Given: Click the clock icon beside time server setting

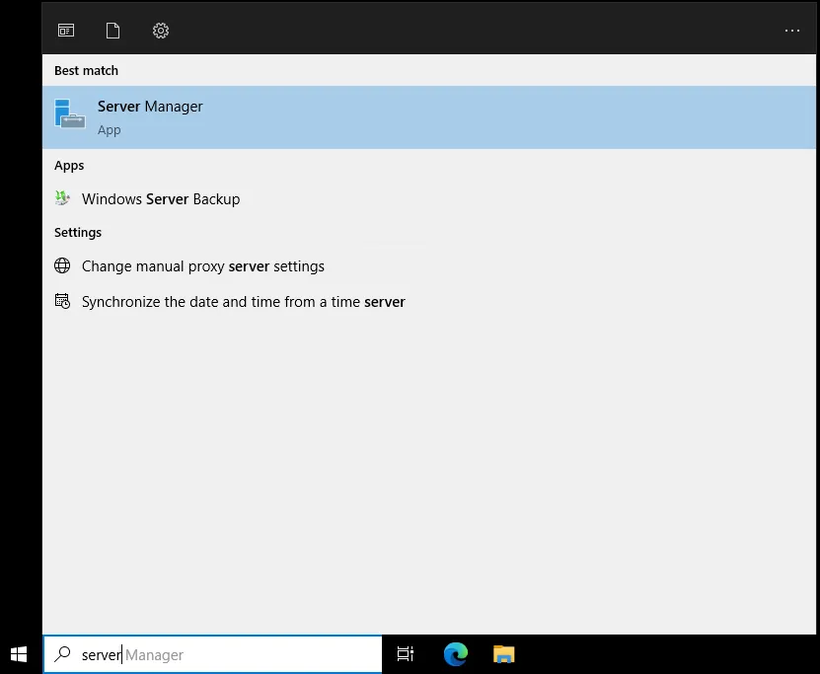Looking at the screenshot, I should pyautogui.click(x=62, y=301).
